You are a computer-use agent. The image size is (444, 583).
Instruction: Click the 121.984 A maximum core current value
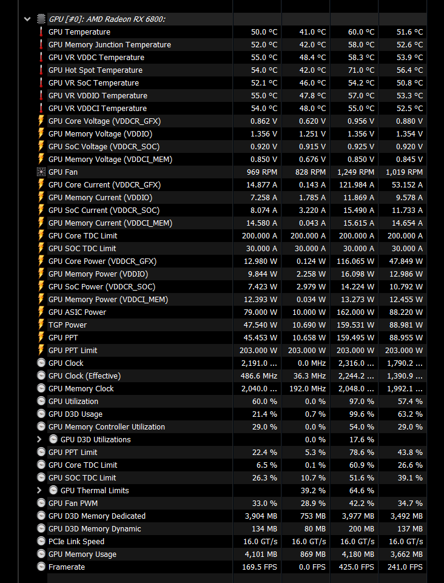click(356, 185)
